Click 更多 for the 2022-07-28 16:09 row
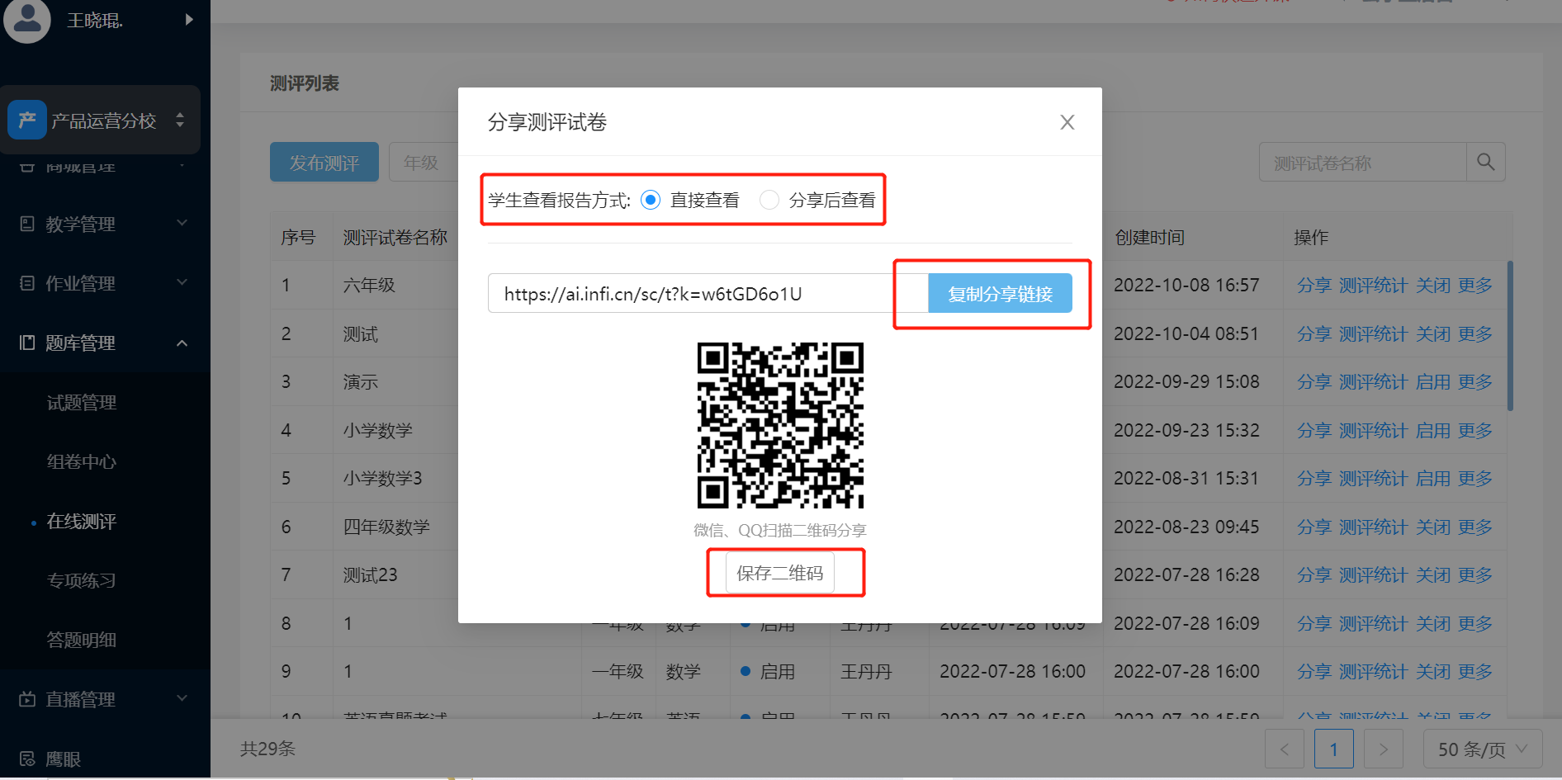 pyautogui.click(x=1474, y=623)
